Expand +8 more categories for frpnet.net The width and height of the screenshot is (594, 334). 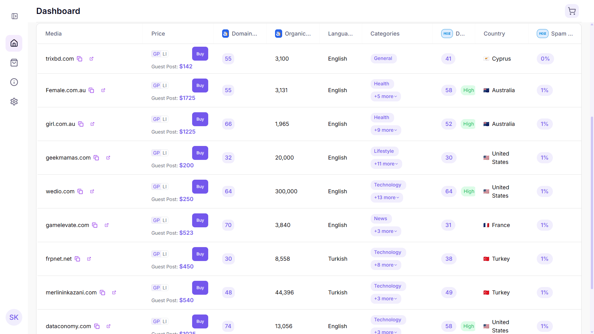(385, 265)
